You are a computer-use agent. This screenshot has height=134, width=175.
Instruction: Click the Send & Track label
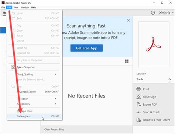coord(151,112)
